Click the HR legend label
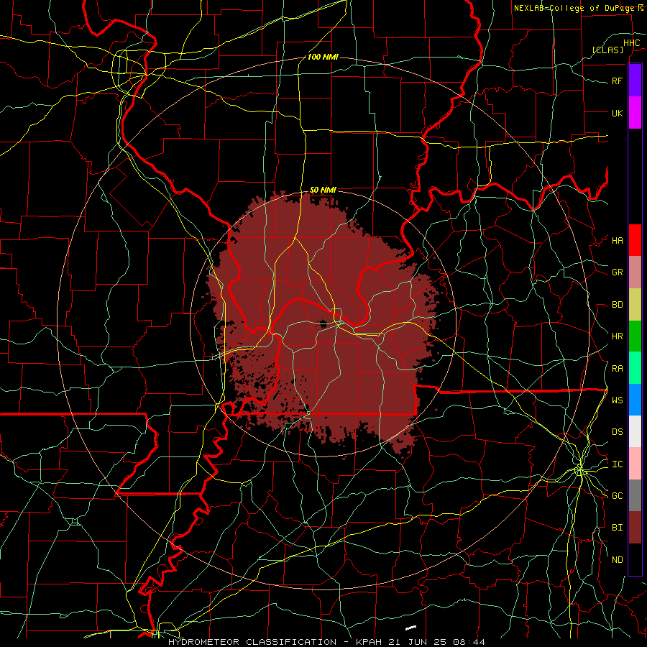647x647 pixels. click(x=617, y=336)
